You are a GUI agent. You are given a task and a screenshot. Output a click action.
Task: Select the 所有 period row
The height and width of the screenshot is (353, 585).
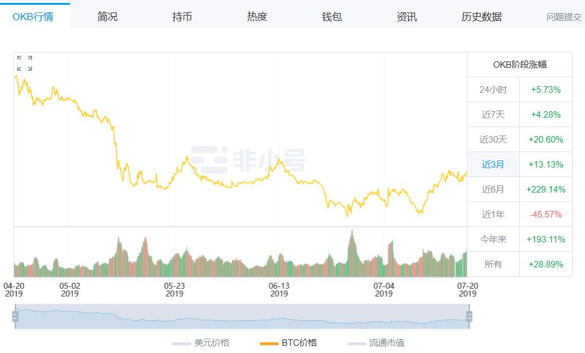[x=519, y=264]
